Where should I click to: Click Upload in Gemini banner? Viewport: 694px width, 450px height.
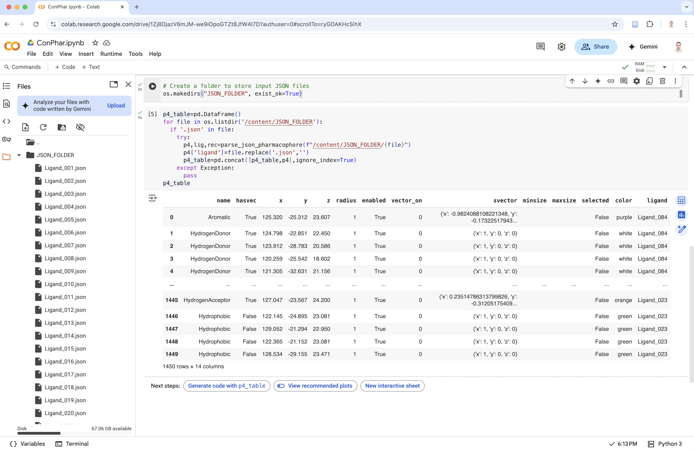pos(116,105)
